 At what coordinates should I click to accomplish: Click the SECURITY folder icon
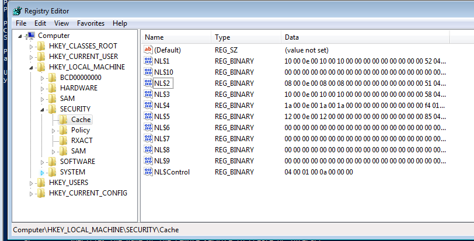click(53, 109)
